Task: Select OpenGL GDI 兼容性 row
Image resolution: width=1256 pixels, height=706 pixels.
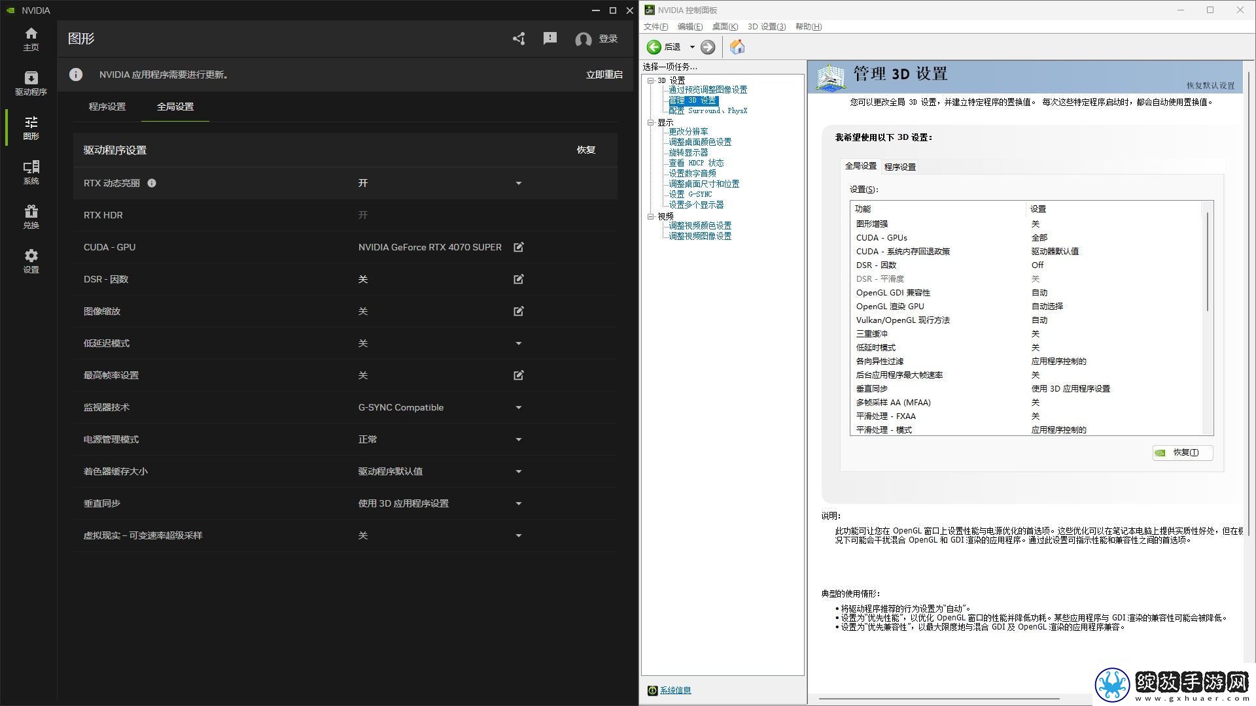Action: [1027, 293]
